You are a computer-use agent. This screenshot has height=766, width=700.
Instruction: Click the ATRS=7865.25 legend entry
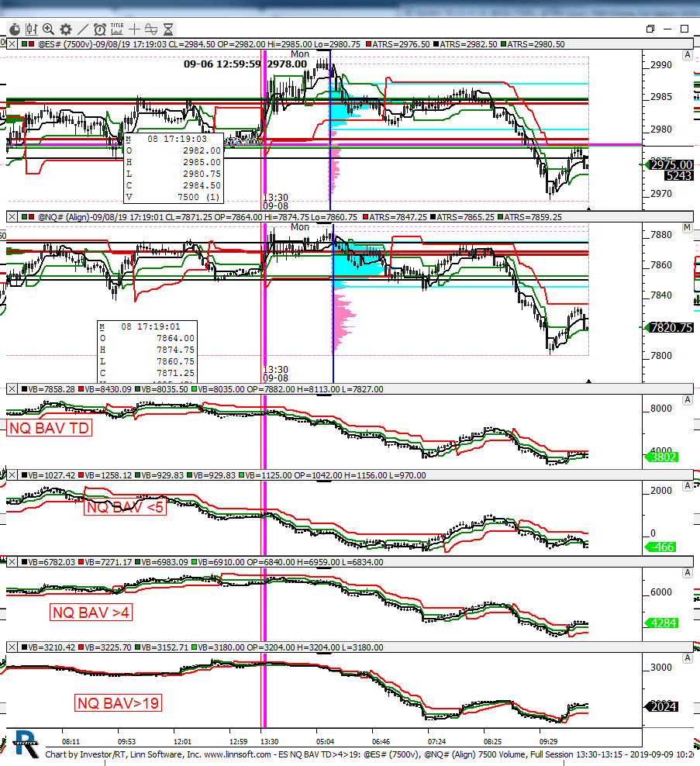(462, 217)
